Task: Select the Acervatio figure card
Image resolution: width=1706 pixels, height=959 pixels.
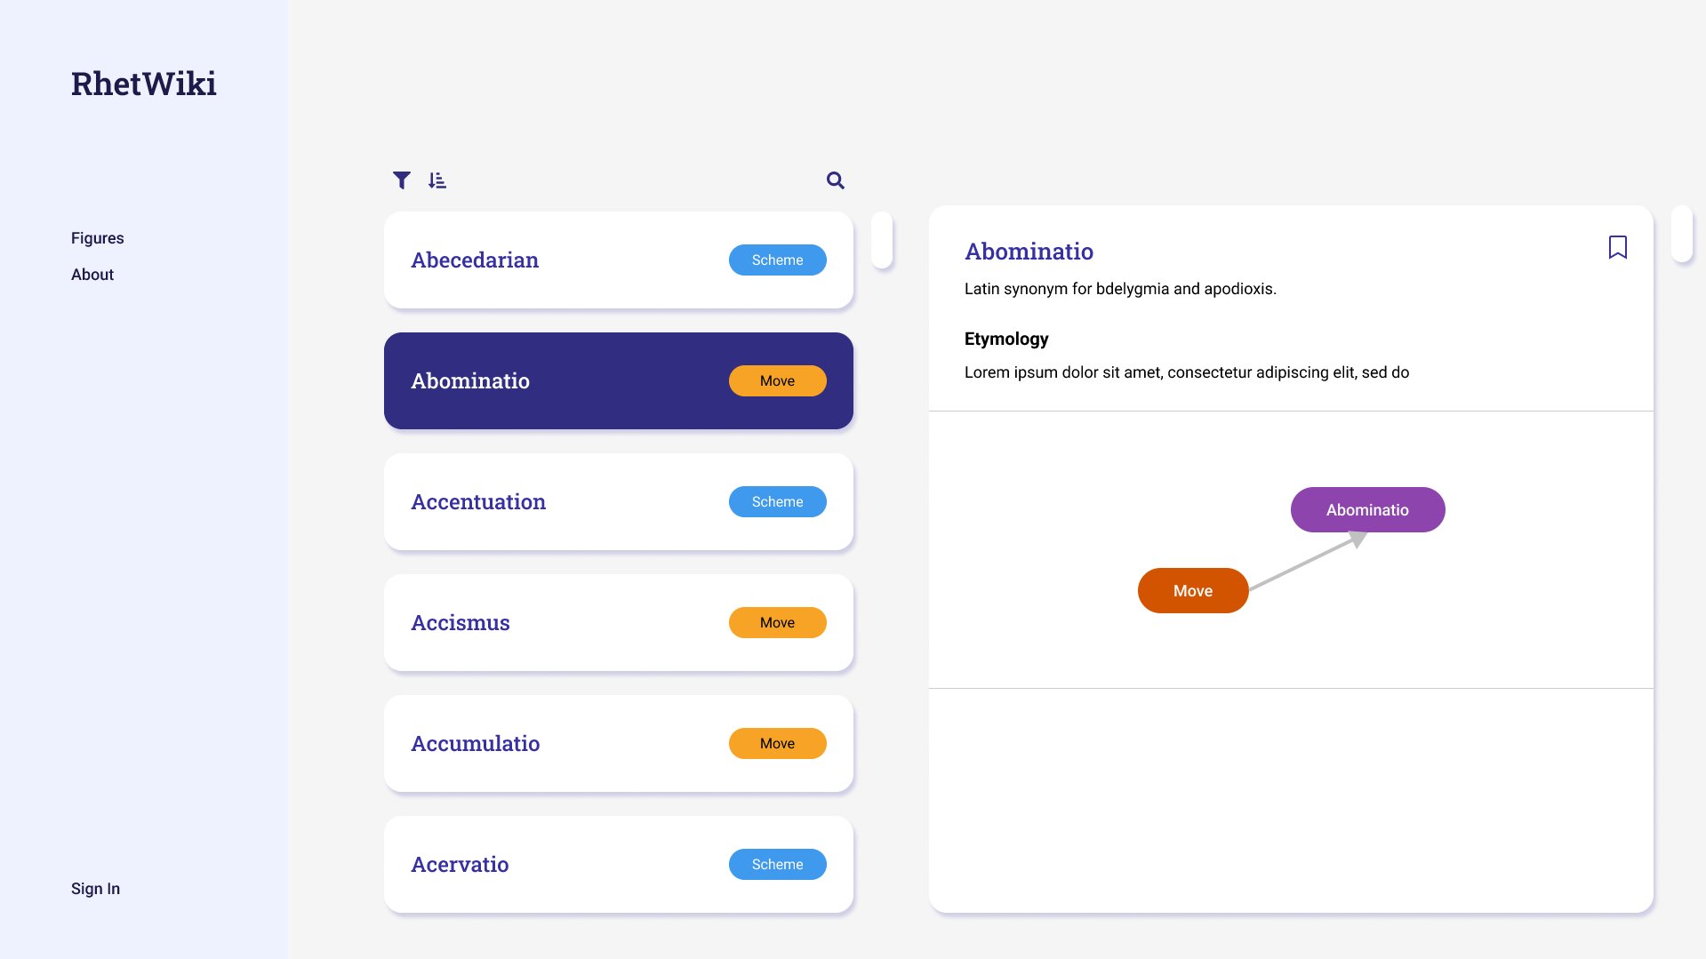Action: coord(551,865)
